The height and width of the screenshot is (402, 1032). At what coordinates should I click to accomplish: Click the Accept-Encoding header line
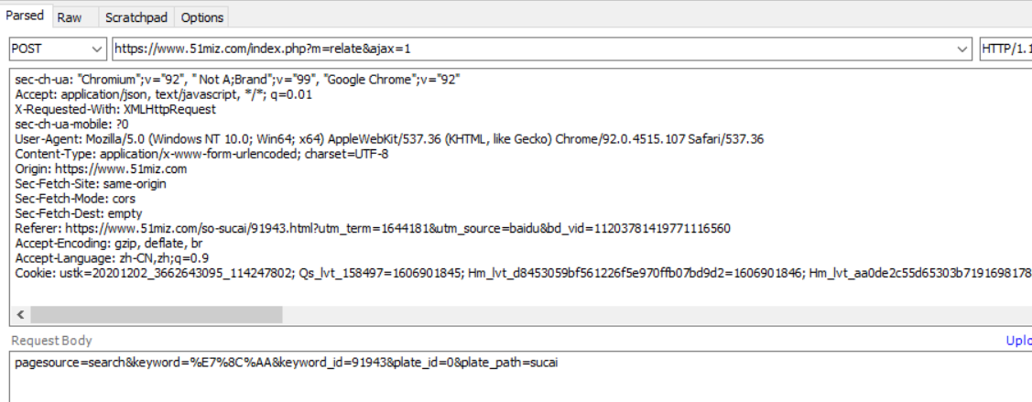108,243
